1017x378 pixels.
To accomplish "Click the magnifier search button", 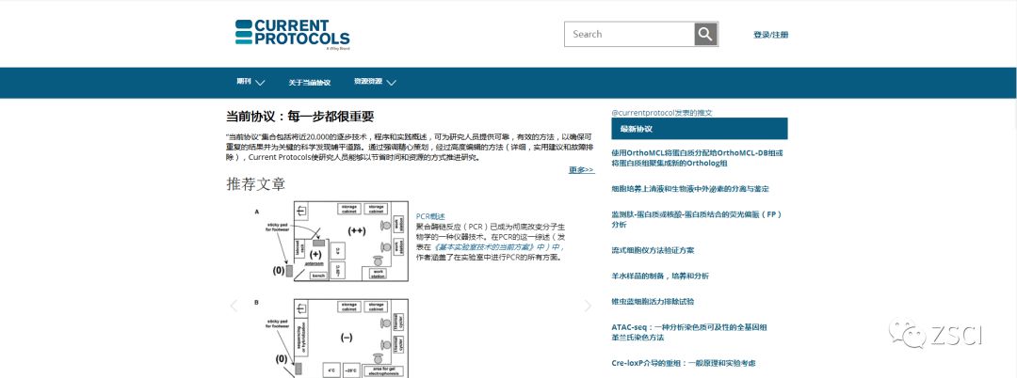I will 705,34.
